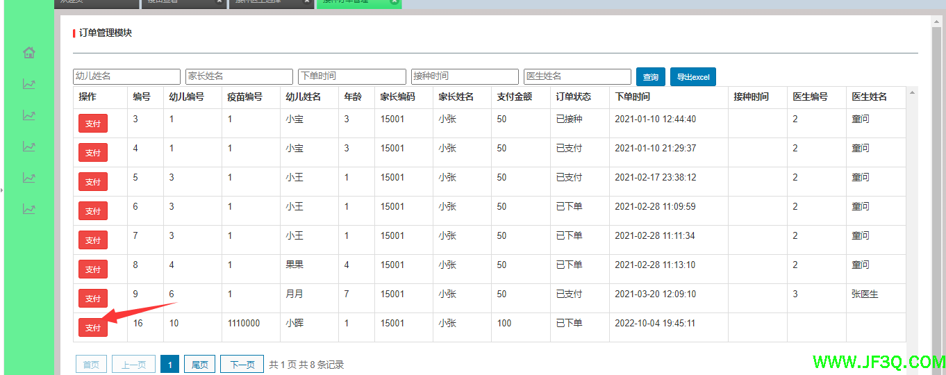Select page 1 in the pagination

click(x=169, y=365)
